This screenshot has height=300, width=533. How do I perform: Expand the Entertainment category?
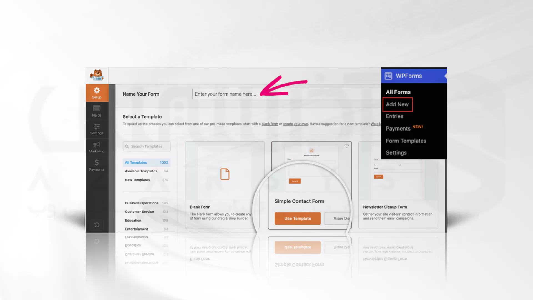pos(137,229)
